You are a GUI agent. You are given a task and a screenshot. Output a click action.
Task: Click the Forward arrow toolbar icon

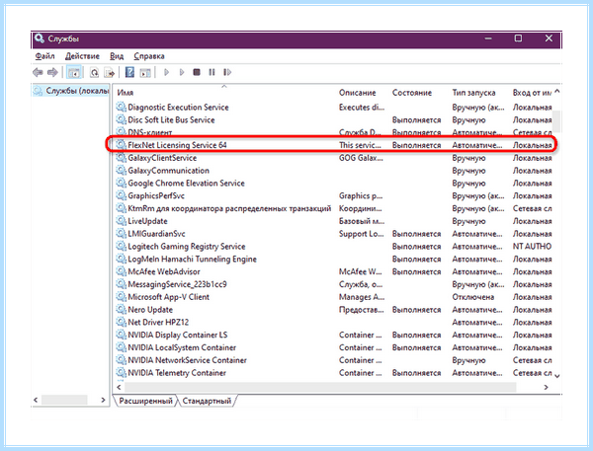tap(52, 72)
